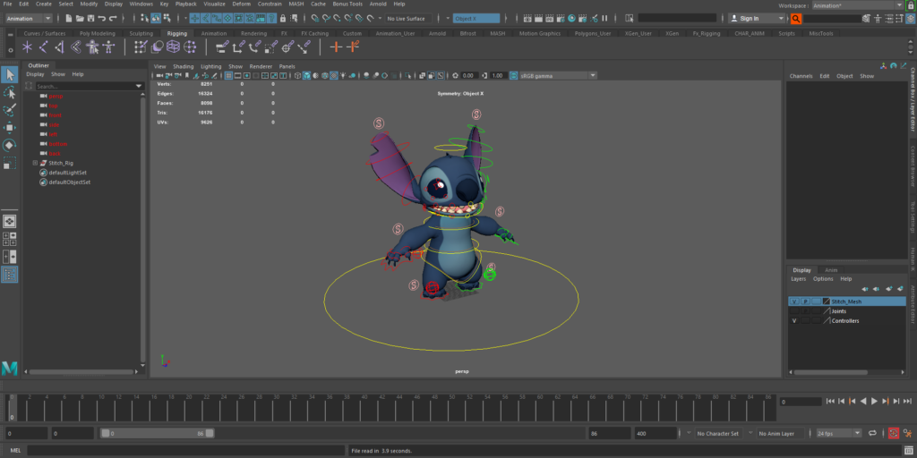Screen dimensions: 917x458
Task: Toggle Snap to Grids in the status line
Action: 315,19
